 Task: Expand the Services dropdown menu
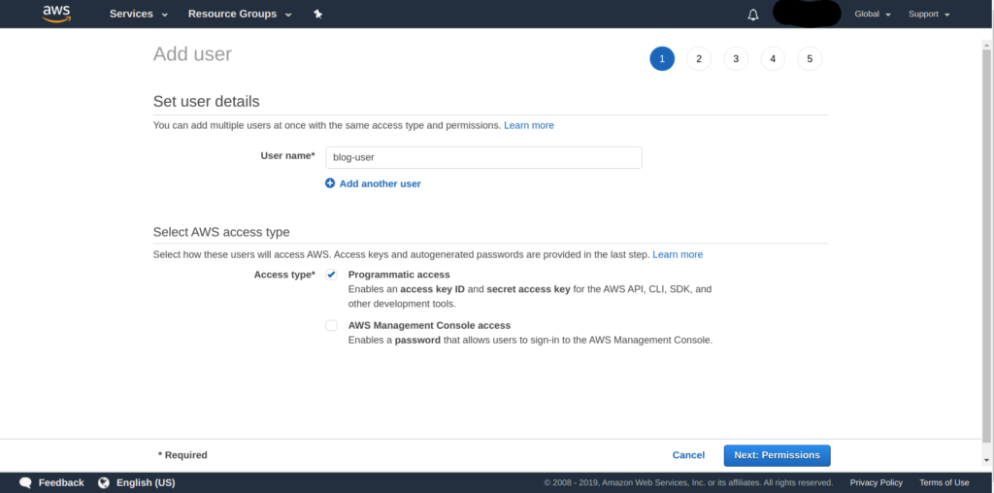tap(139, 15)
